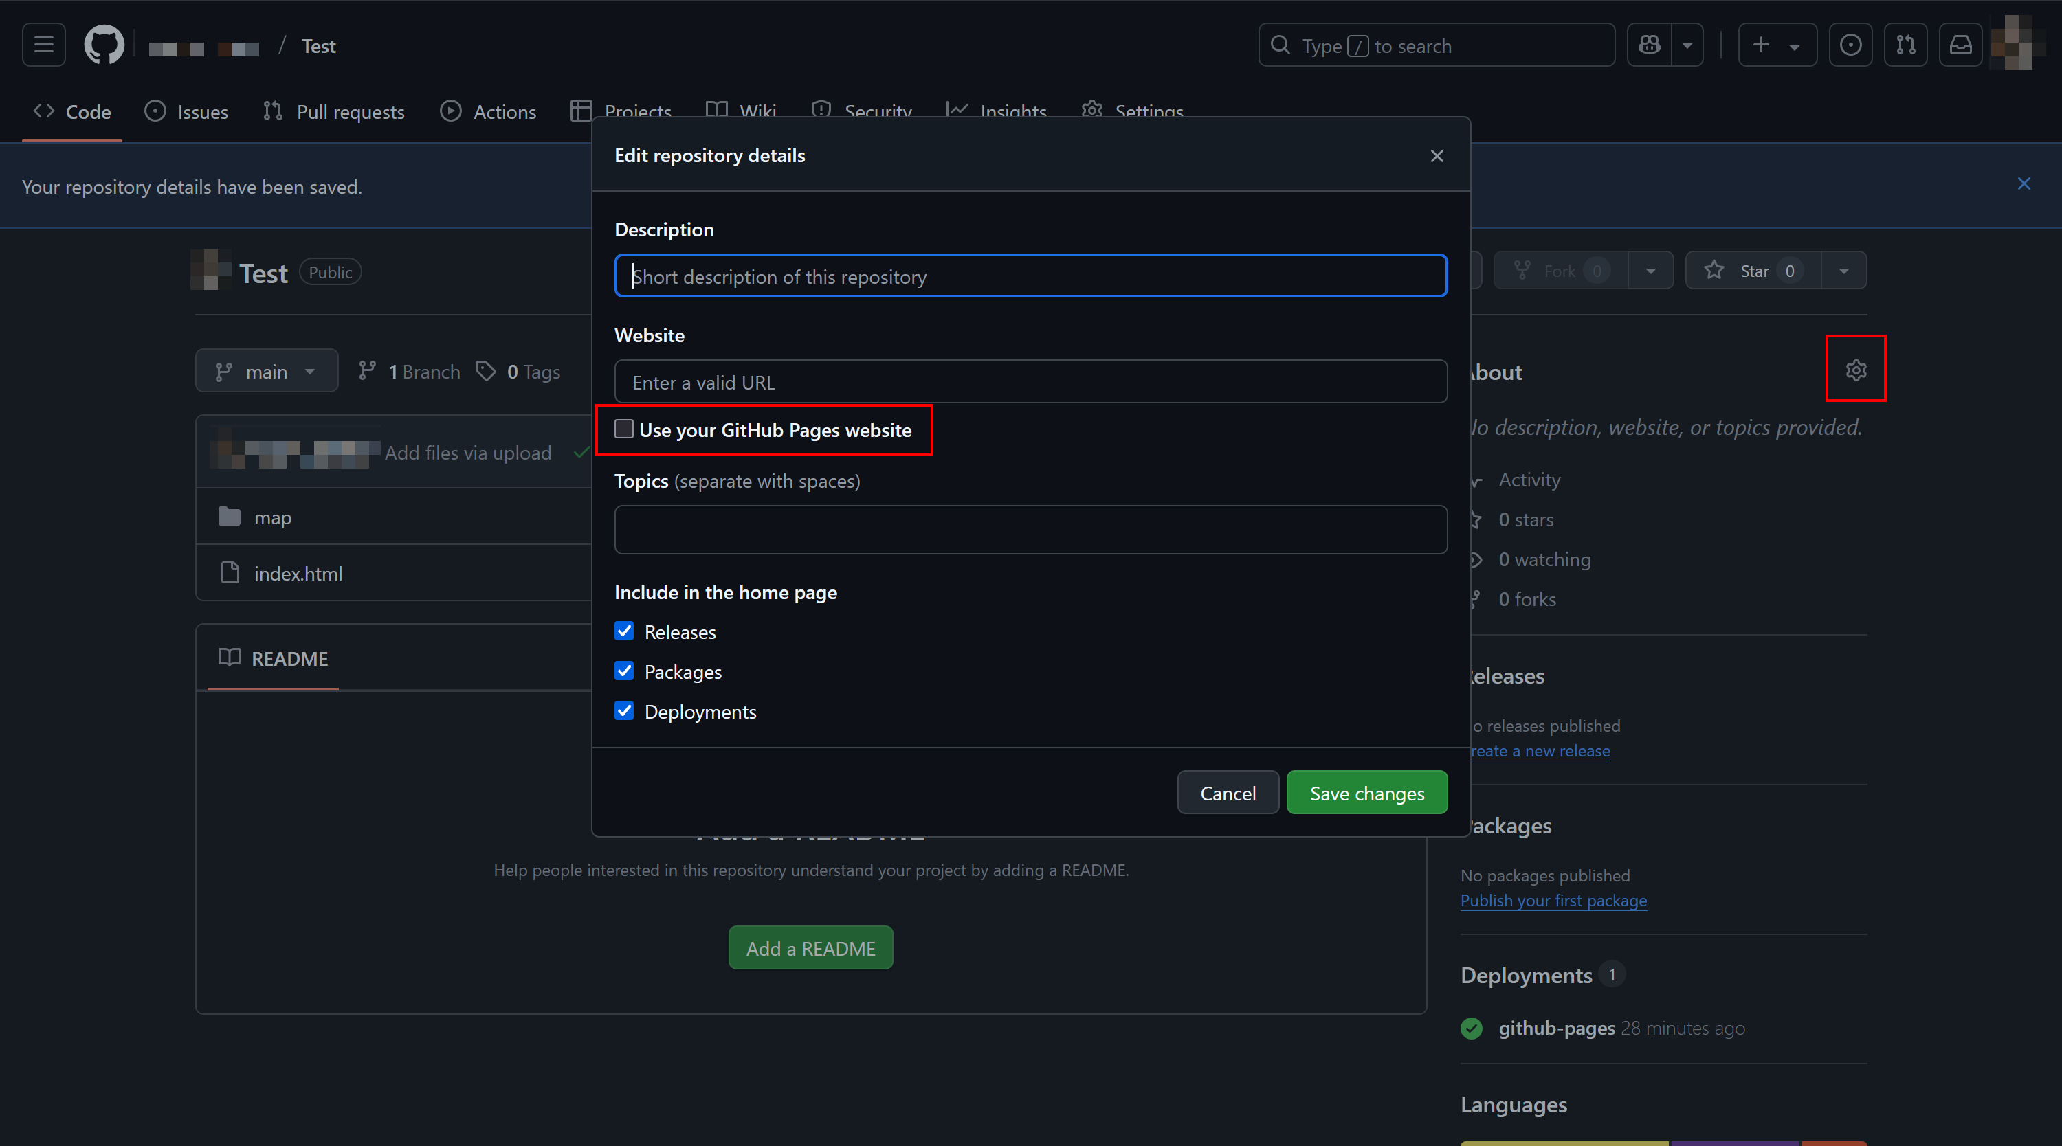Expand the main branch dropdown
This screenshot has height=1146, width=2062.
click(x=267, y=371)
